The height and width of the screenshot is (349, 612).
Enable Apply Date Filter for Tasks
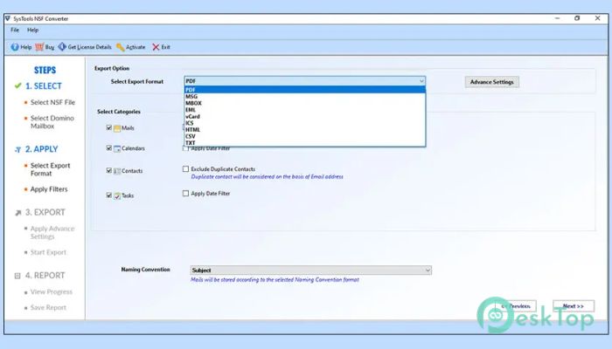tap(185, 193)
